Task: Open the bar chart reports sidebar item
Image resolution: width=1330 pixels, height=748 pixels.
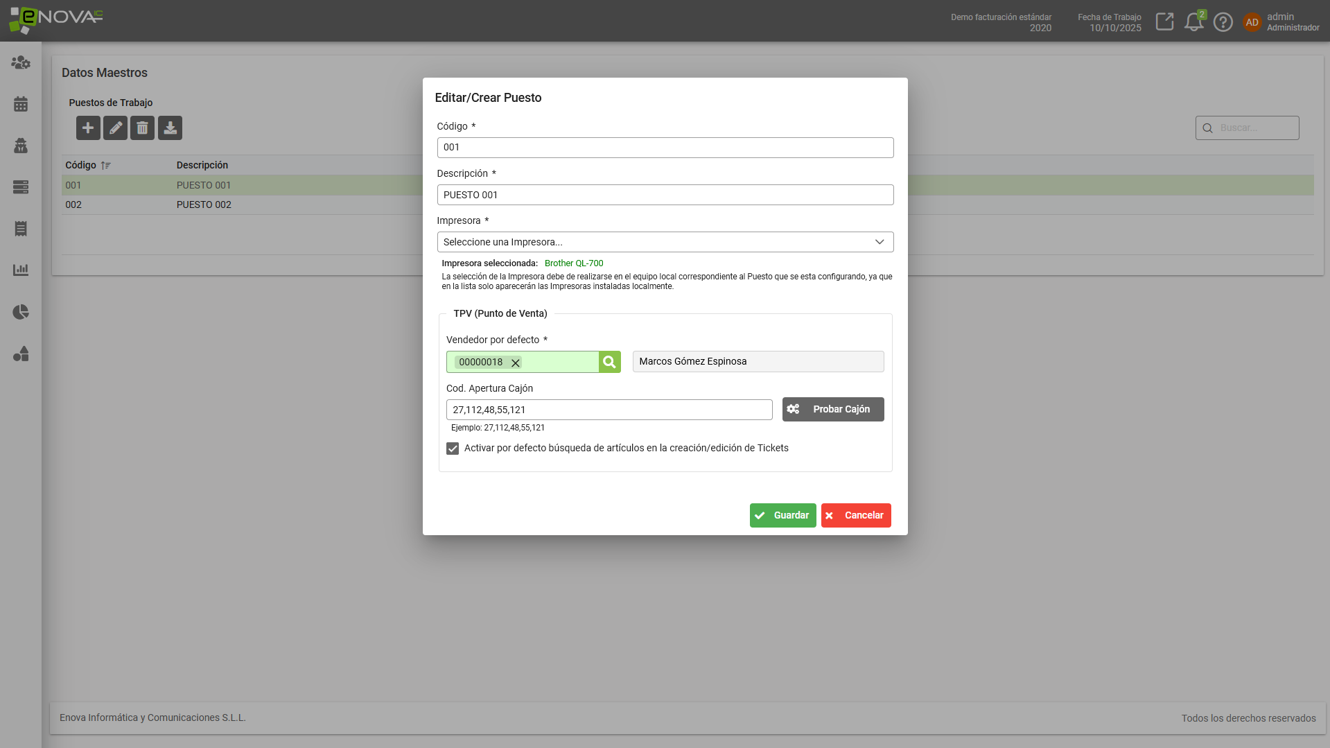Action: pyautogui.click(x=21, y=270)
